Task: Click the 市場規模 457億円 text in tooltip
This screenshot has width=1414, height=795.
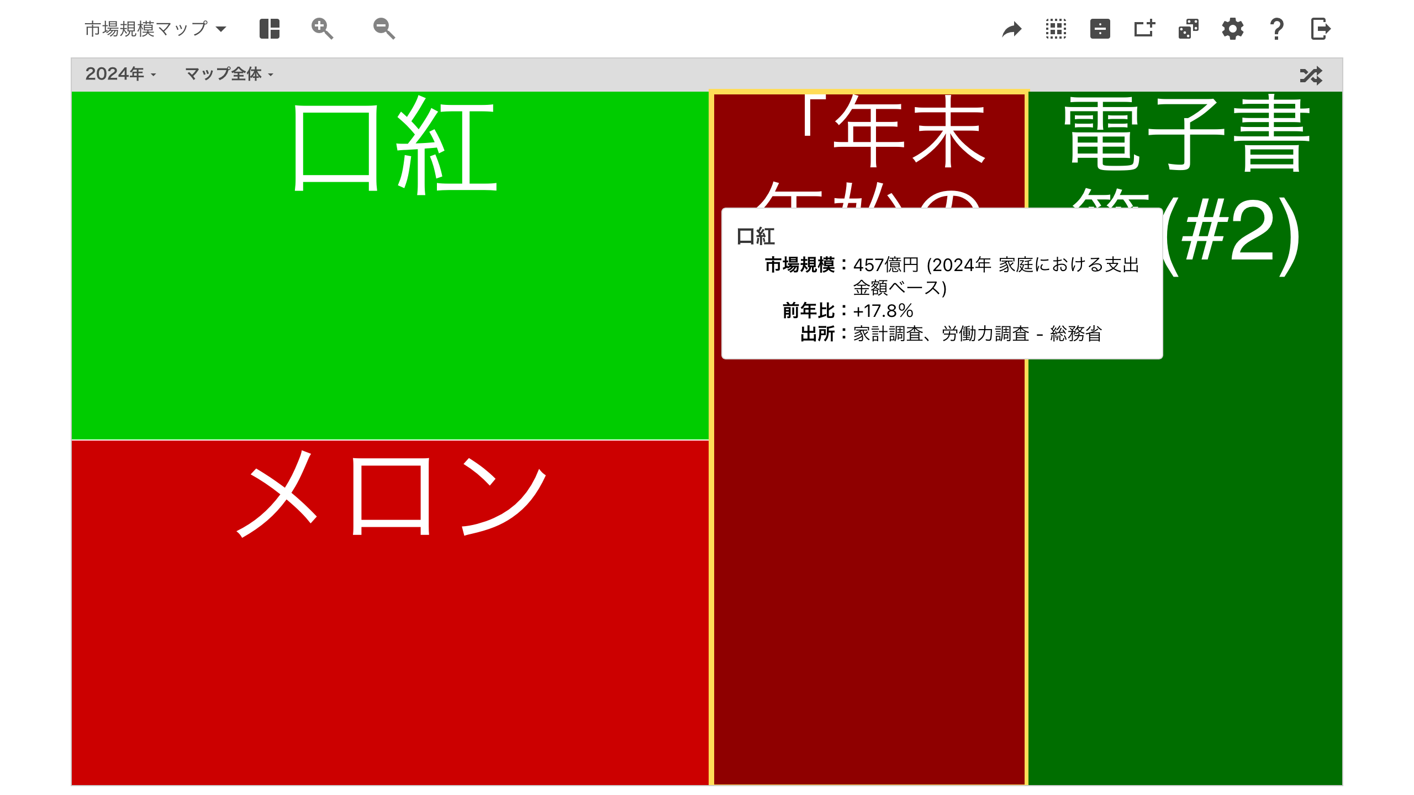Action: [x=996, y=276]
